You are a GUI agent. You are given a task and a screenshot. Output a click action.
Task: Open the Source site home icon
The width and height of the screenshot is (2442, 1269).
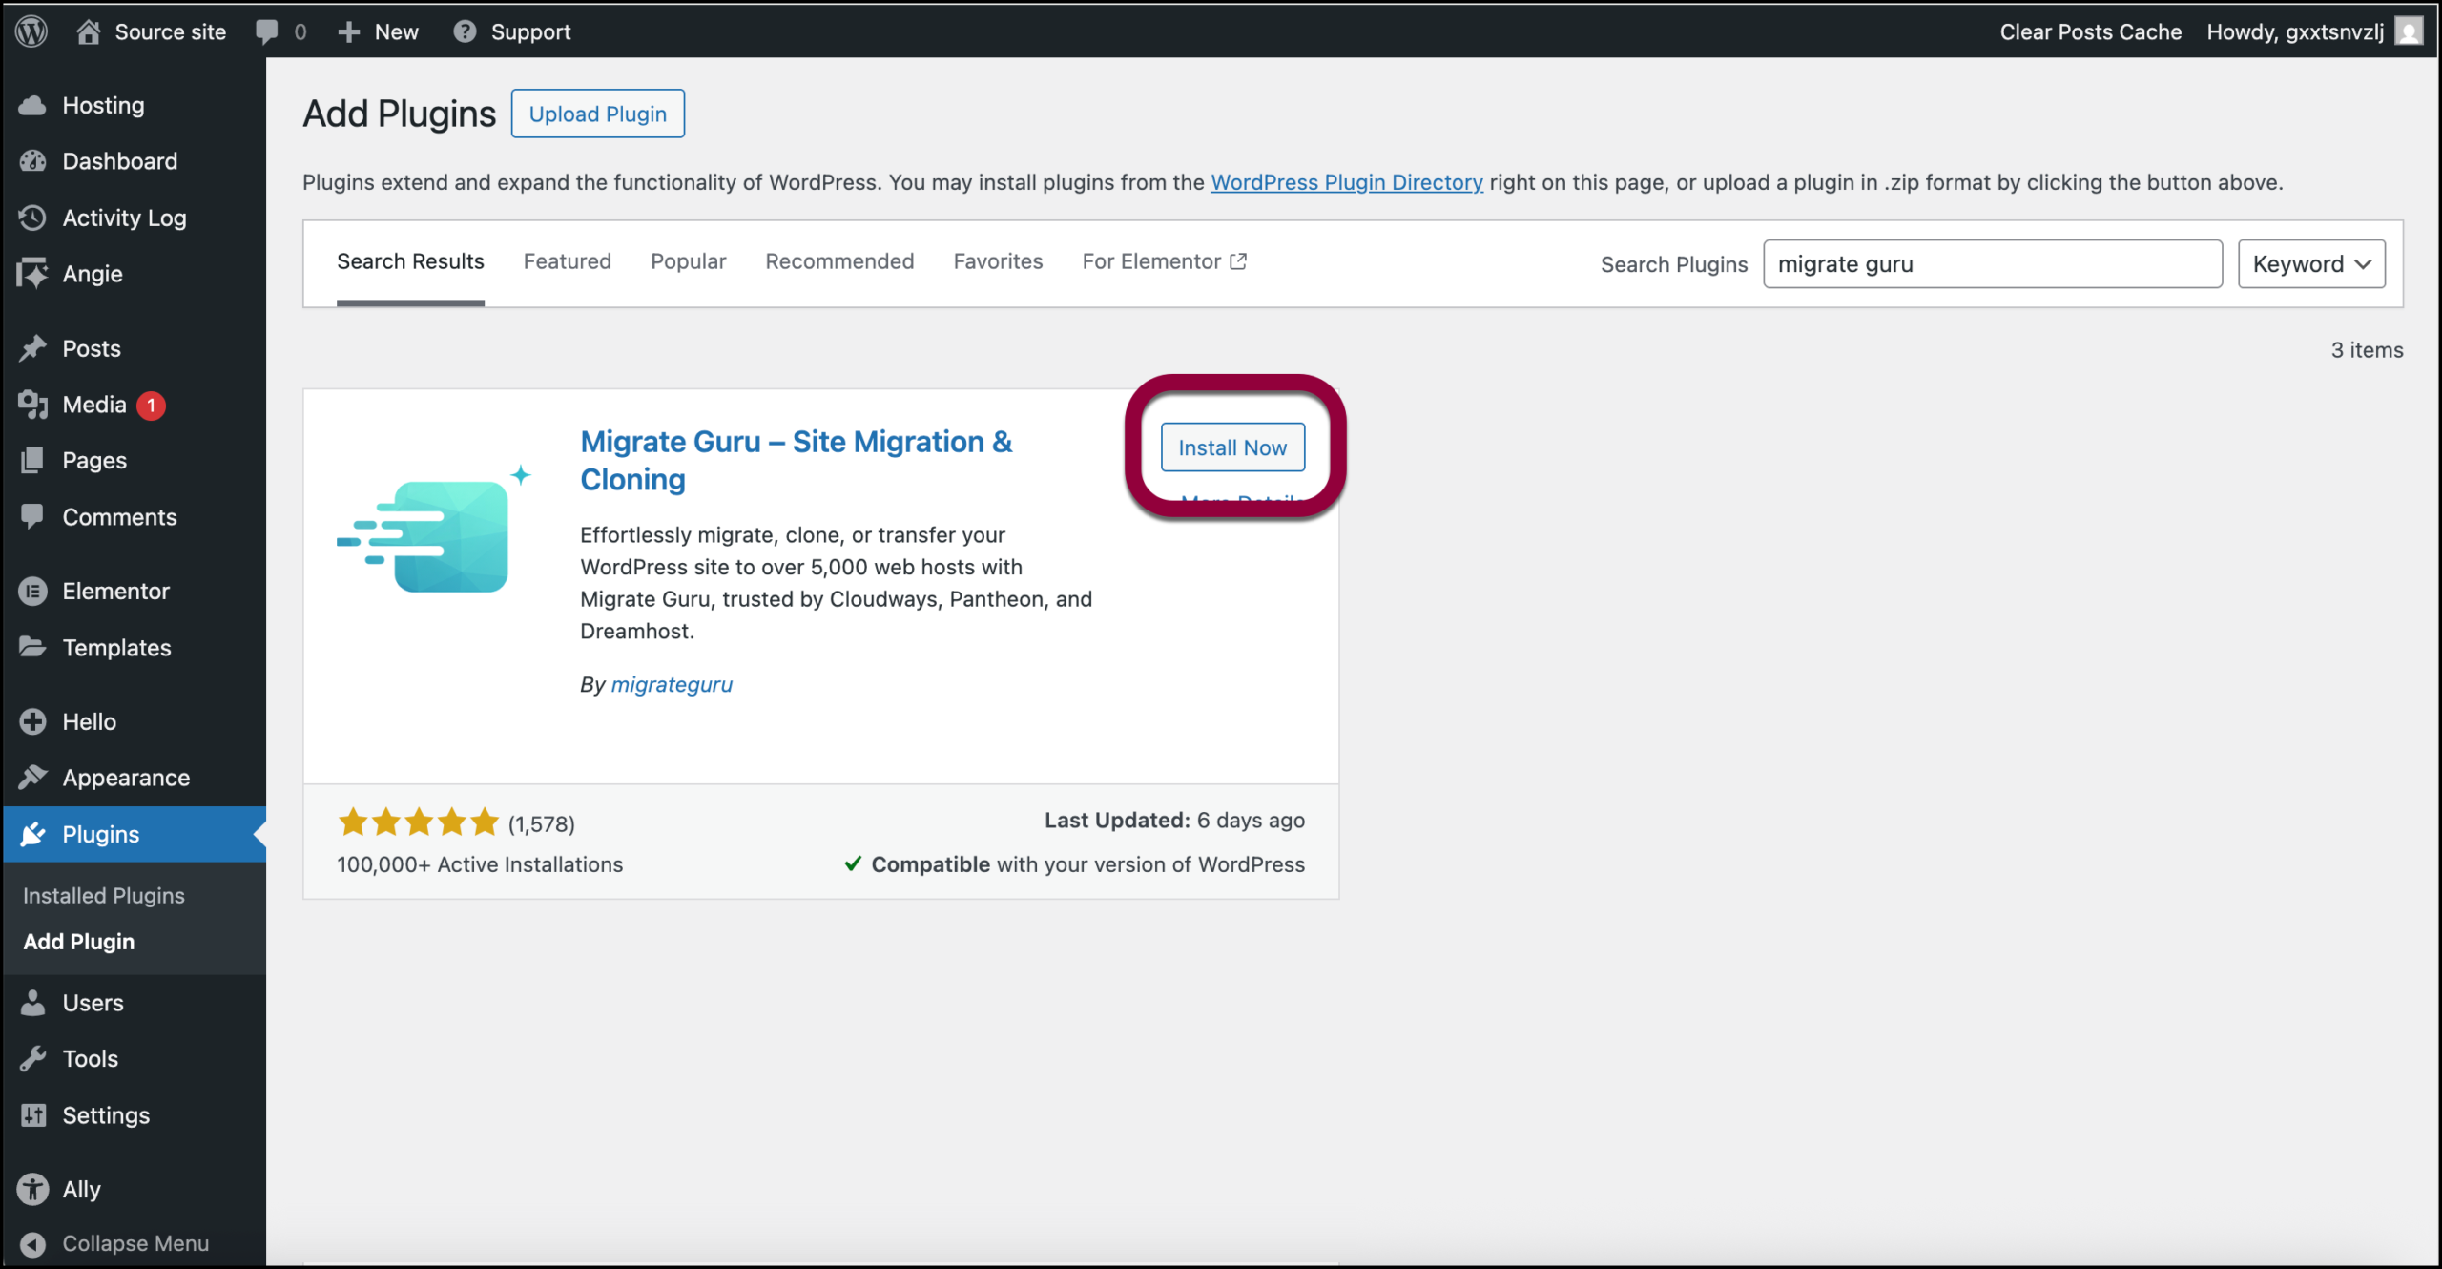pos(89,31)
